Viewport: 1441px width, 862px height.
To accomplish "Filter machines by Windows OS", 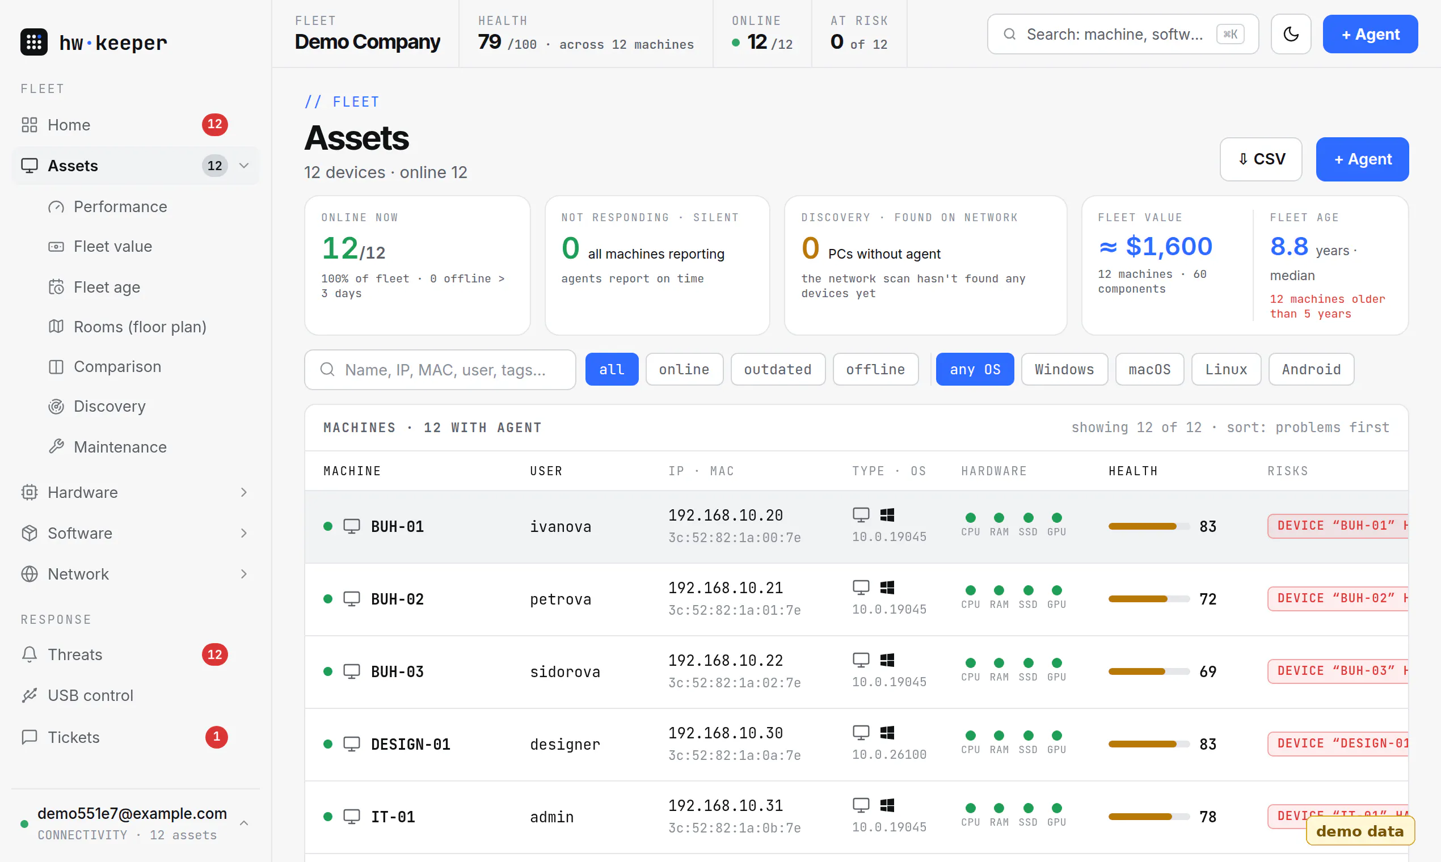I will pos(1064,369).
